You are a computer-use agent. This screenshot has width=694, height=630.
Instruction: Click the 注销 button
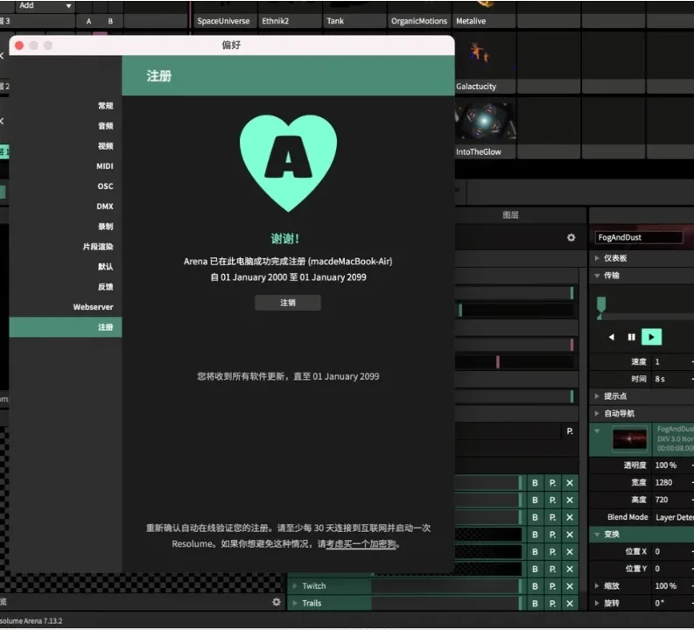pyautogui.click(x=288, y=303)
